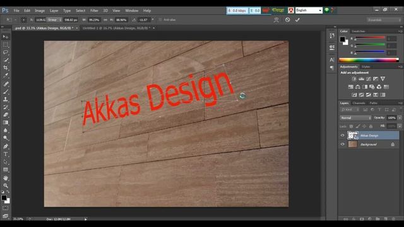
Task: Commit the transform with the checkmark
Action: coord(297,20)
